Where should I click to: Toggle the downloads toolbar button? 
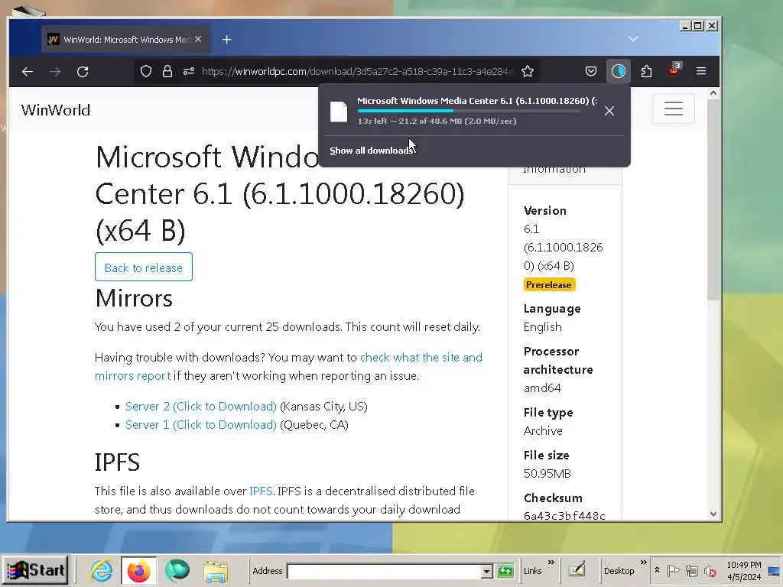[x=618, y=71]
